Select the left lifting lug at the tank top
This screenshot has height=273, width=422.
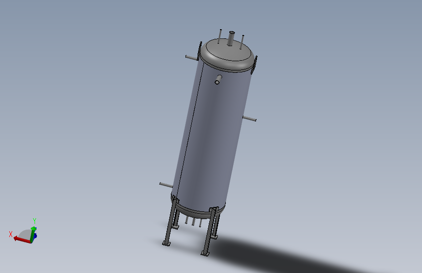[x=200, y=51]
